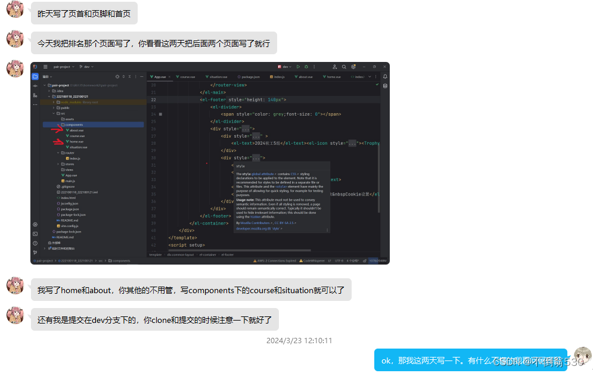Image resolution: width=593 pixels, height=373 pixels.
Task: Click the editor horizontal scrollbar
Action: [x=239, y=250]
